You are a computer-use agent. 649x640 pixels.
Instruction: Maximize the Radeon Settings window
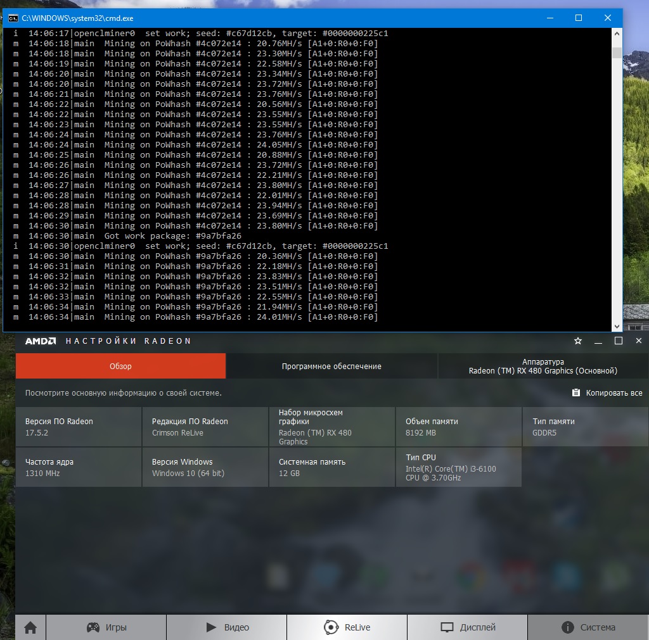coord(619,341)
